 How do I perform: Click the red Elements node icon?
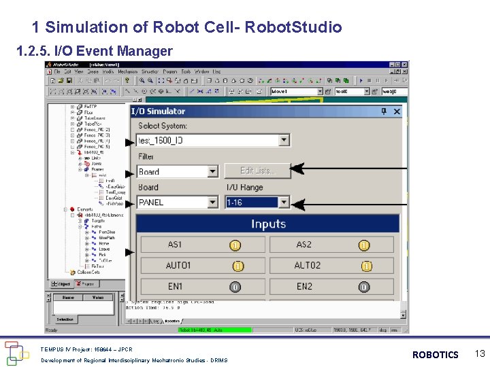tap(72, 209)
